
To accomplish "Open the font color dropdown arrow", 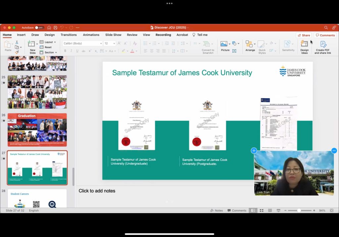I will click(x=136, y=51).
